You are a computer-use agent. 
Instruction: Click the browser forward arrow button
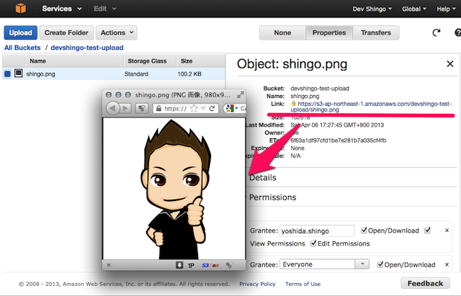coord(125,109)
